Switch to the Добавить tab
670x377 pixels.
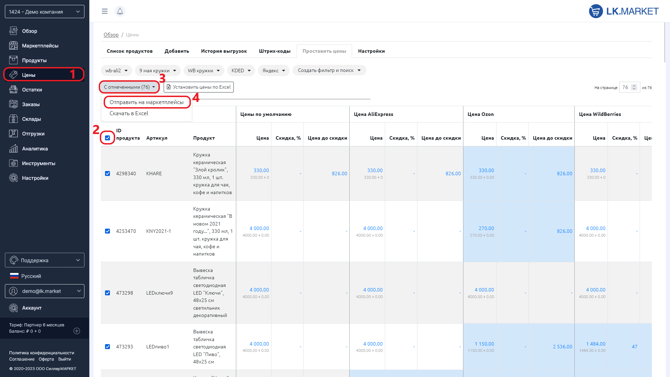point(177,51)
